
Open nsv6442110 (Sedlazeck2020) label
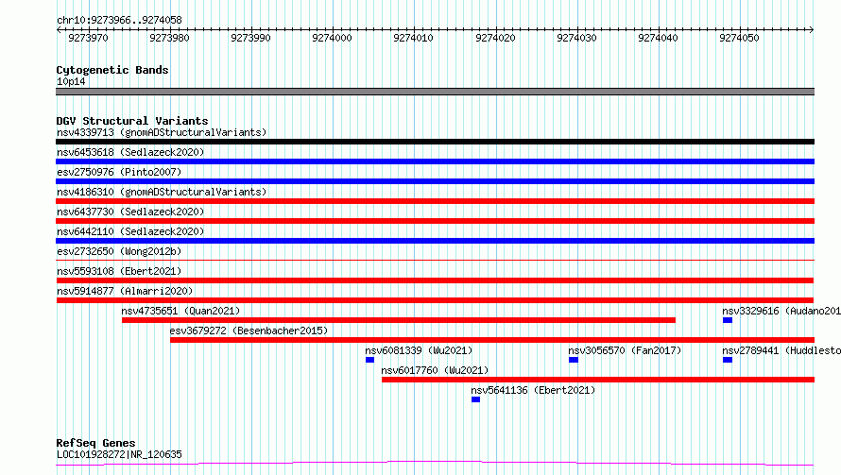coord(130,231)
